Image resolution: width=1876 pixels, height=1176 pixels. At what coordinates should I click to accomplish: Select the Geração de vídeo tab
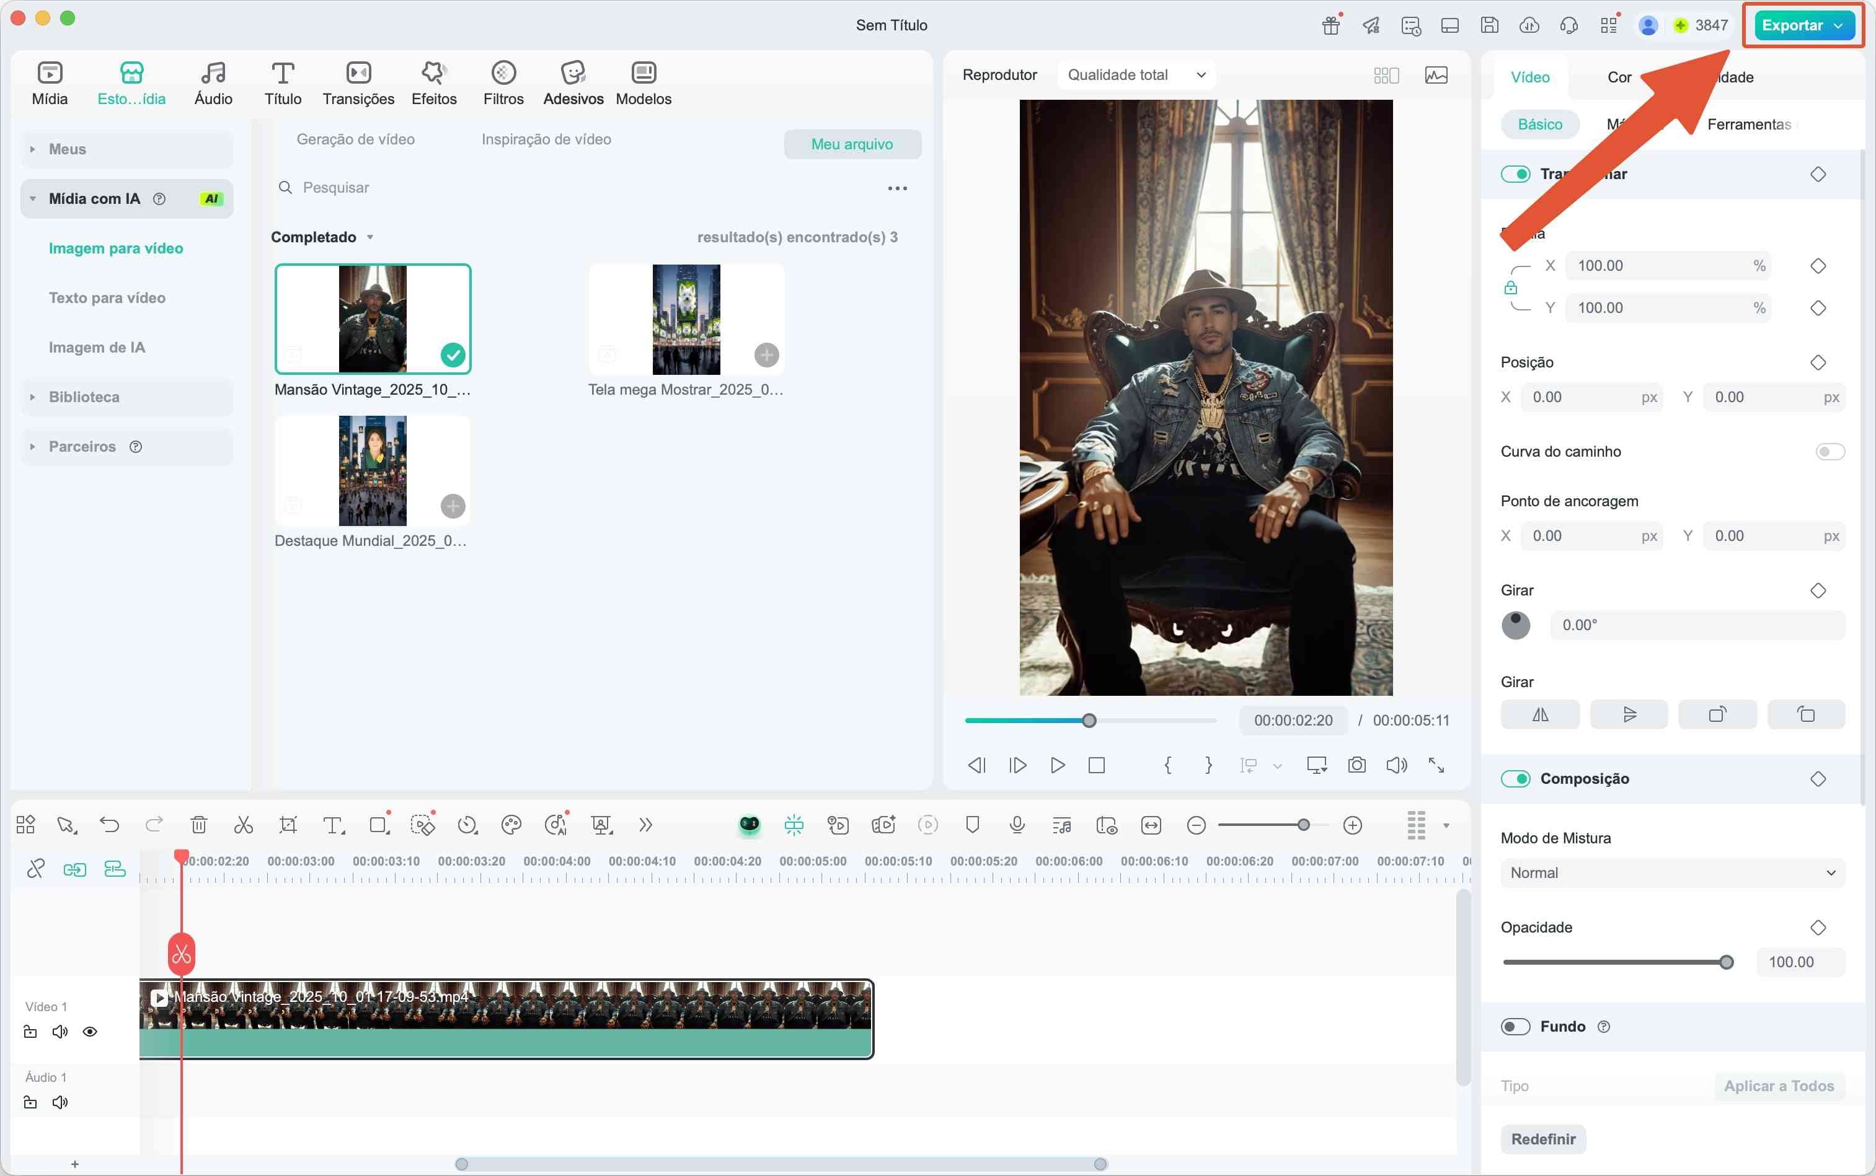click(356, 139)
